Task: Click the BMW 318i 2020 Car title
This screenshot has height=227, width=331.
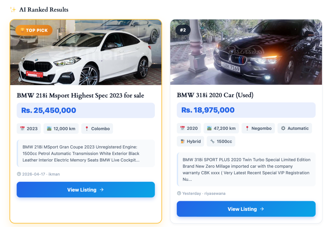Action: click(x=215, y=95)
